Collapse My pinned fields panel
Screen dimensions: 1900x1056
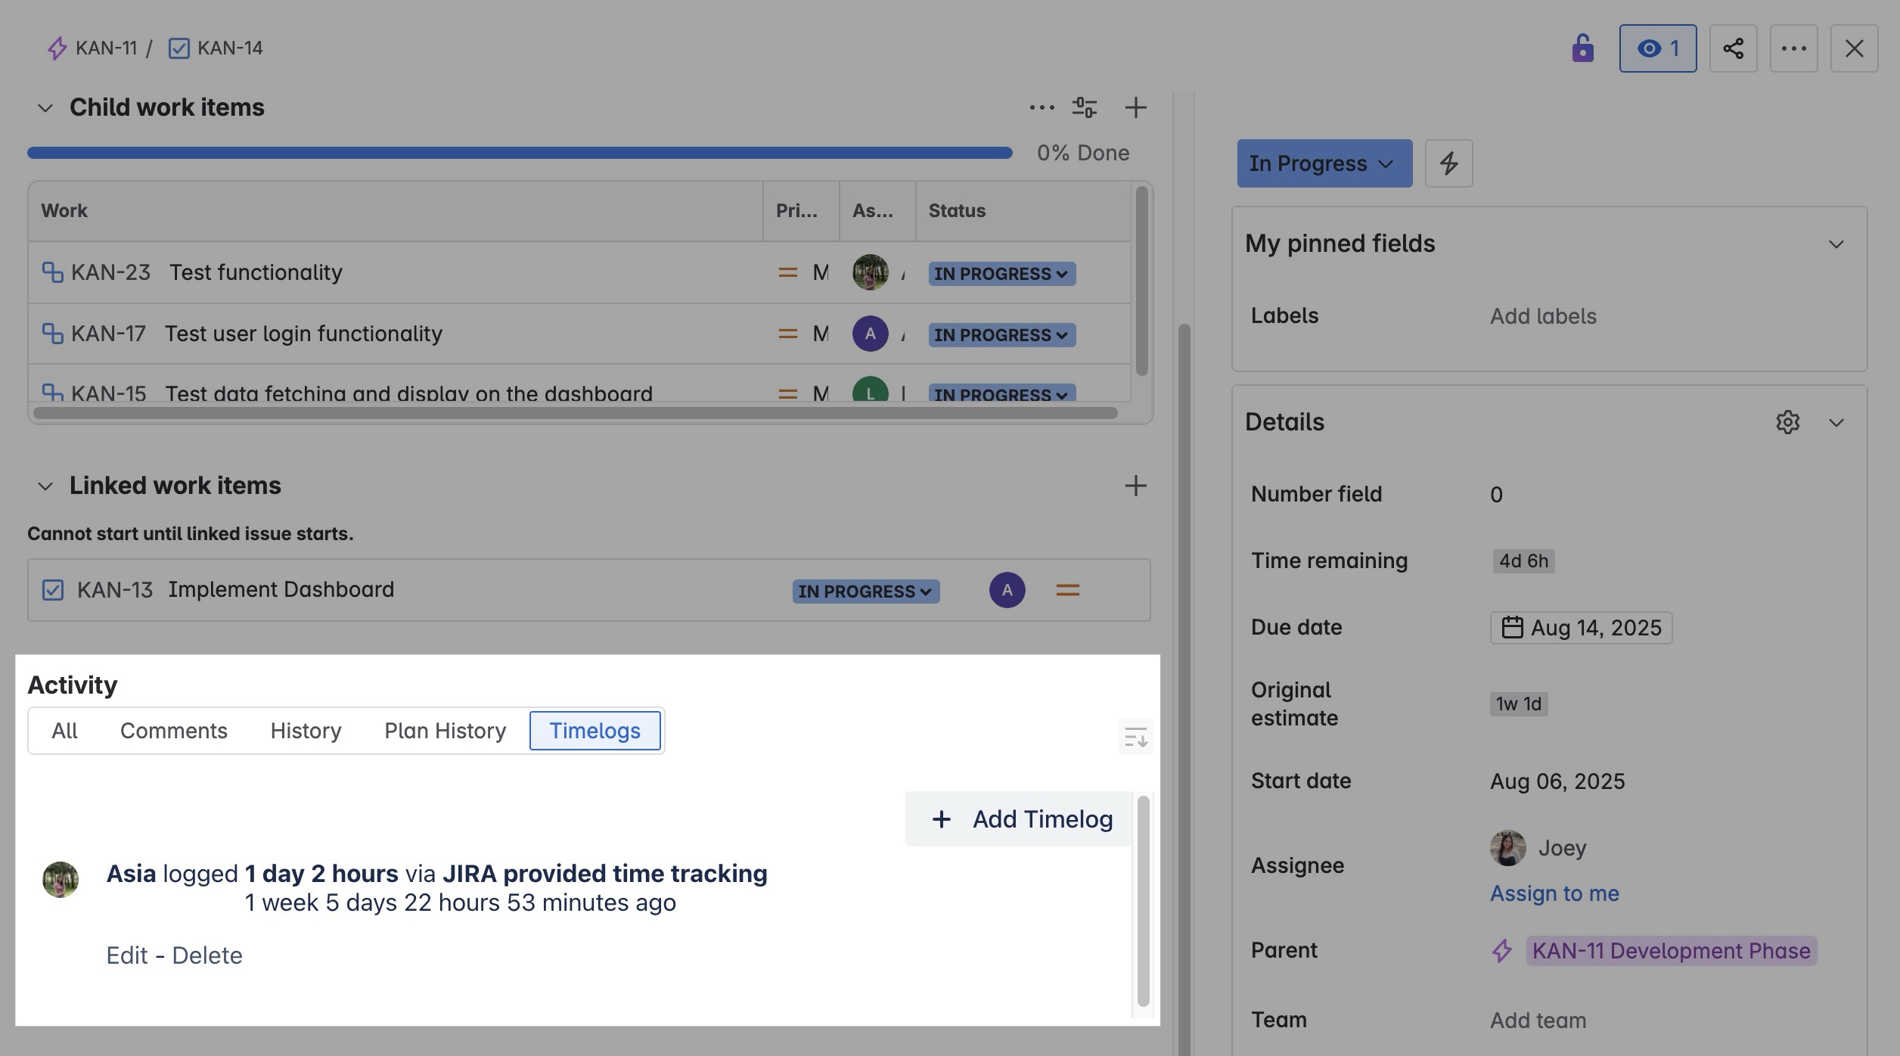point(1836,244)
